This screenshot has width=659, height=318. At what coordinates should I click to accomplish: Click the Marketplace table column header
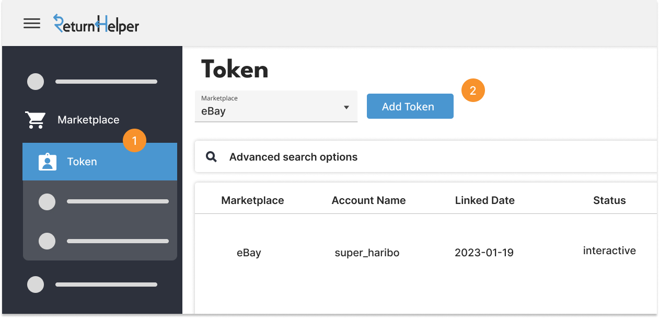[x=252, y=200]
